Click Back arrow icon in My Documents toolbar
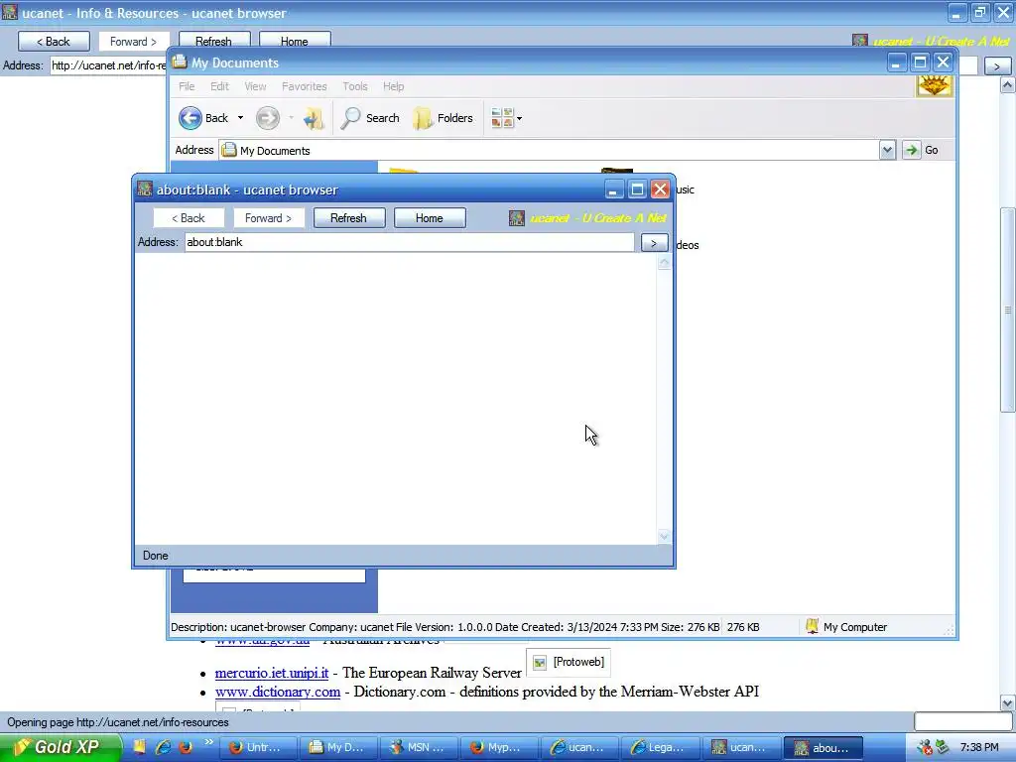 tap(190, 118)
